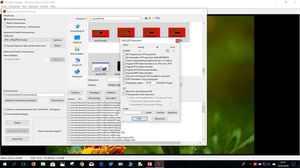Image resolution: width=300 pixels, height=168 pixels.
Task: Open the Bild menu
Action: pos(24,7)
